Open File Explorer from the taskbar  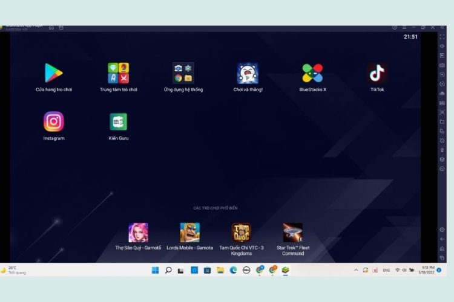pyautogui.click(x=220, y=270)
